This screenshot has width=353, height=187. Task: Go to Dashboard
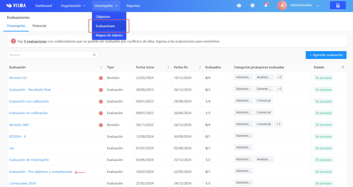[x=44, y=6]
